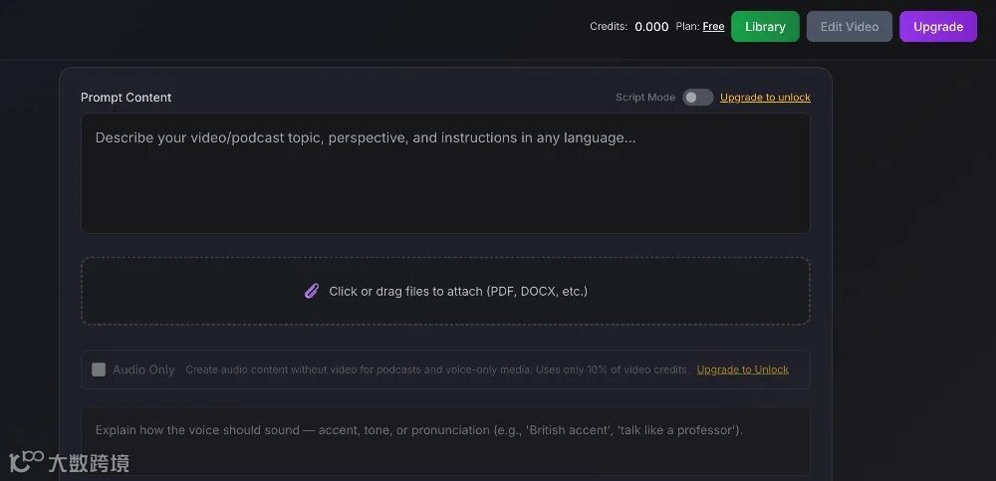Click the 'Script Mode' label text

pyautogui.click(x=644, y=98)
